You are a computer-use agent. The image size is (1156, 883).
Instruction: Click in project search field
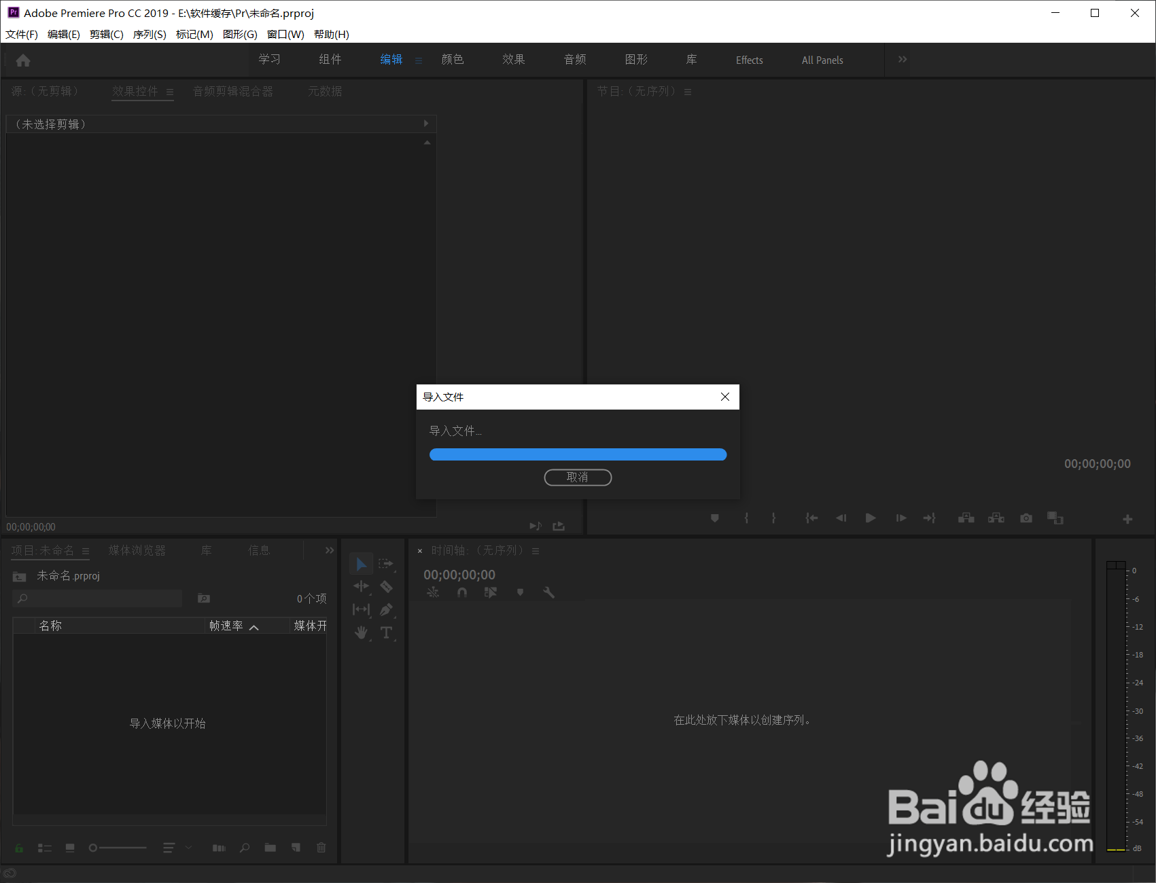pyautogui.click(x=98, y=598)
